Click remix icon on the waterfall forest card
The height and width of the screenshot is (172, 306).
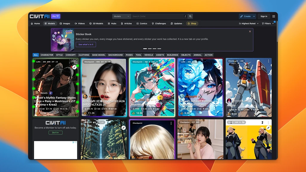coord(123,128)
